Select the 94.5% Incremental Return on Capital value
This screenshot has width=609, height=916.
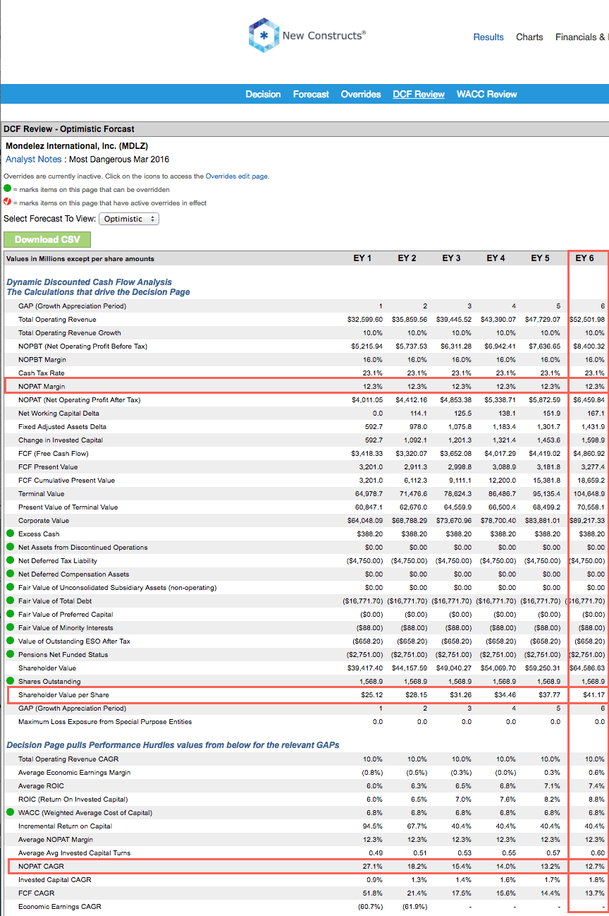pos(373,826)
